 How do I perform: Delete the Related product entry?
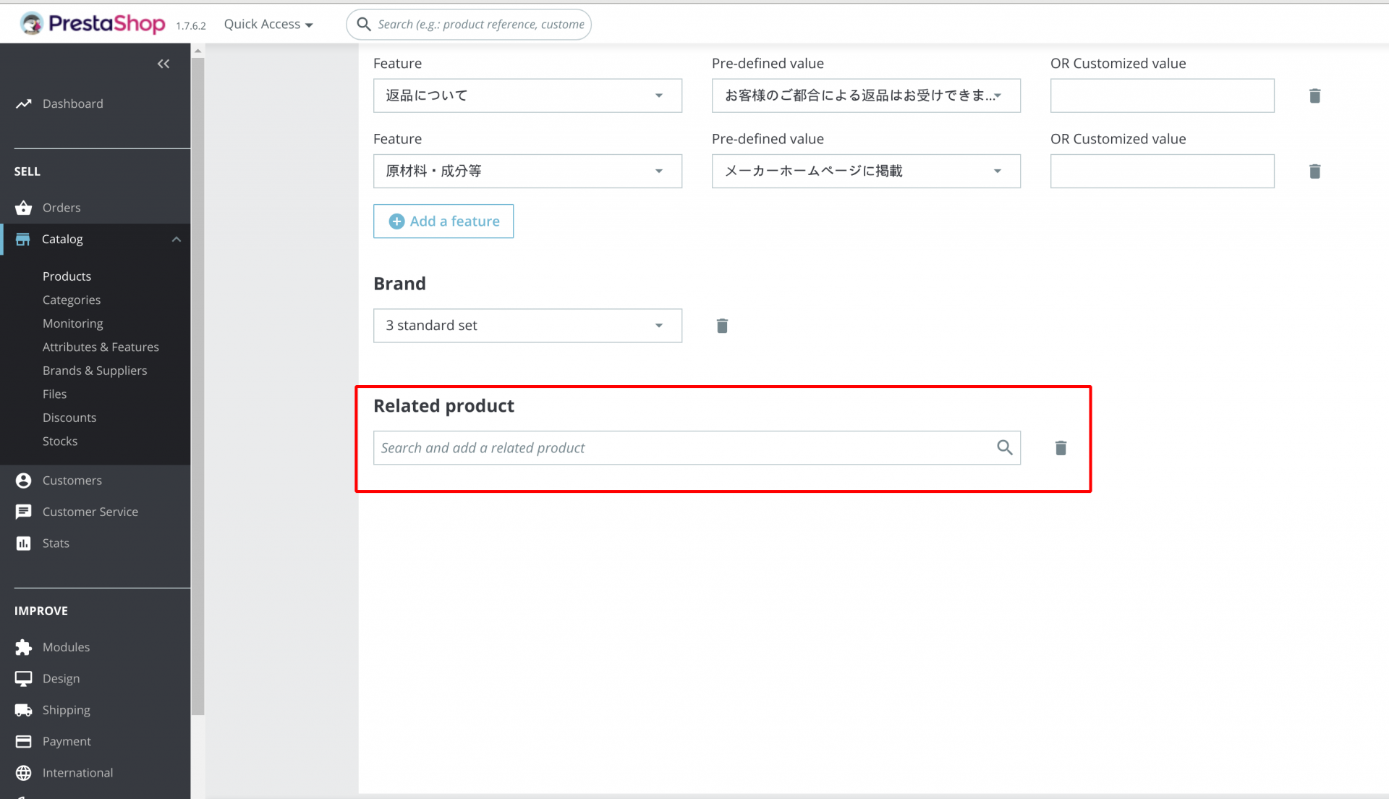click(x=1061, y=448)
